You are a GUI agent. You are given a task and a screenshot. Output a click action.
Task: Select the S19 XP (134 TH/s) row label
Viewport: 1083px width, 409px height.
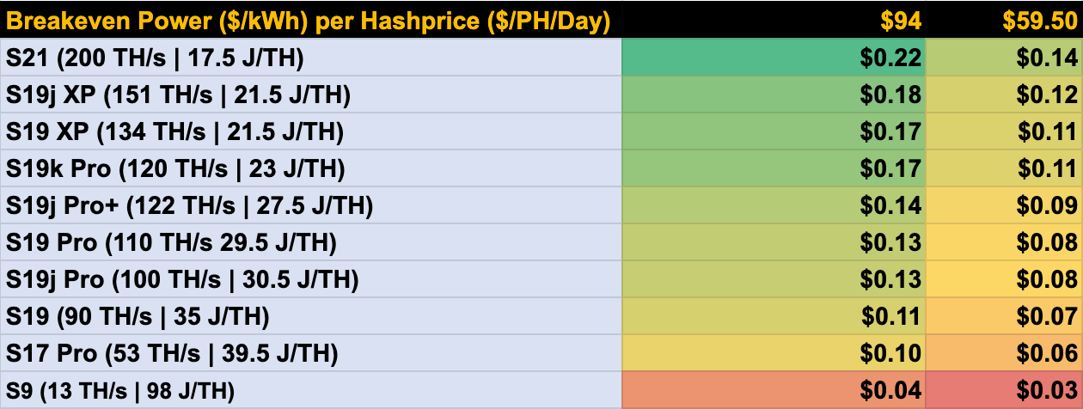click(310, 131)
